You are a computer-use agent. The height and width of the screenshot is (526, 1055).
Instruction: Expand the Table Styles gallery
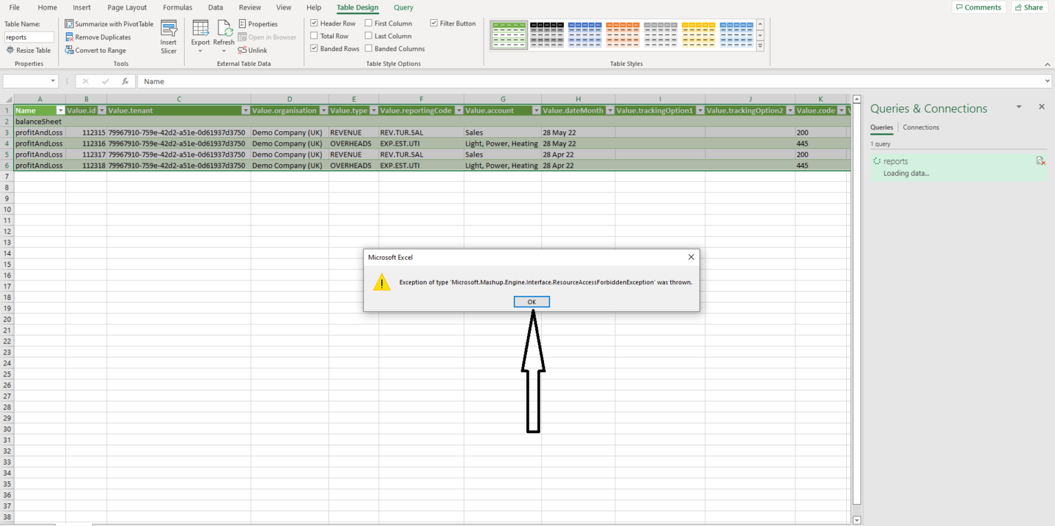coord(760,46)
